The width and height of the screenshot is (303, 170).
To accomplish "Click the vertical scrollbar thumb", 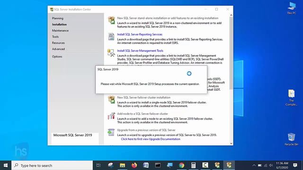I will (231, 53).
